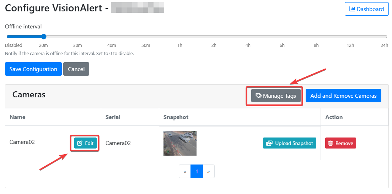Click the Snapshot column header
This screenshot has width=392, height=194.
(x=176, y=117)
